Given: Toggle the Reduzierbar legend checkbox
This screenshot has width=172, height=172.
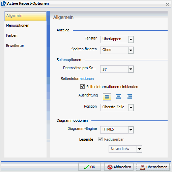Looking at the screenshot, I should coord(100,139).
